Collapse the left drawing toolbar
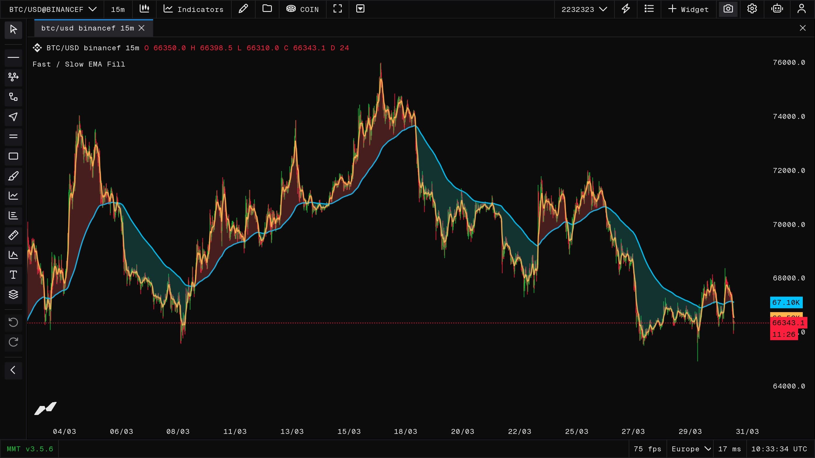 pyautogui.click(x=13, y=370)
